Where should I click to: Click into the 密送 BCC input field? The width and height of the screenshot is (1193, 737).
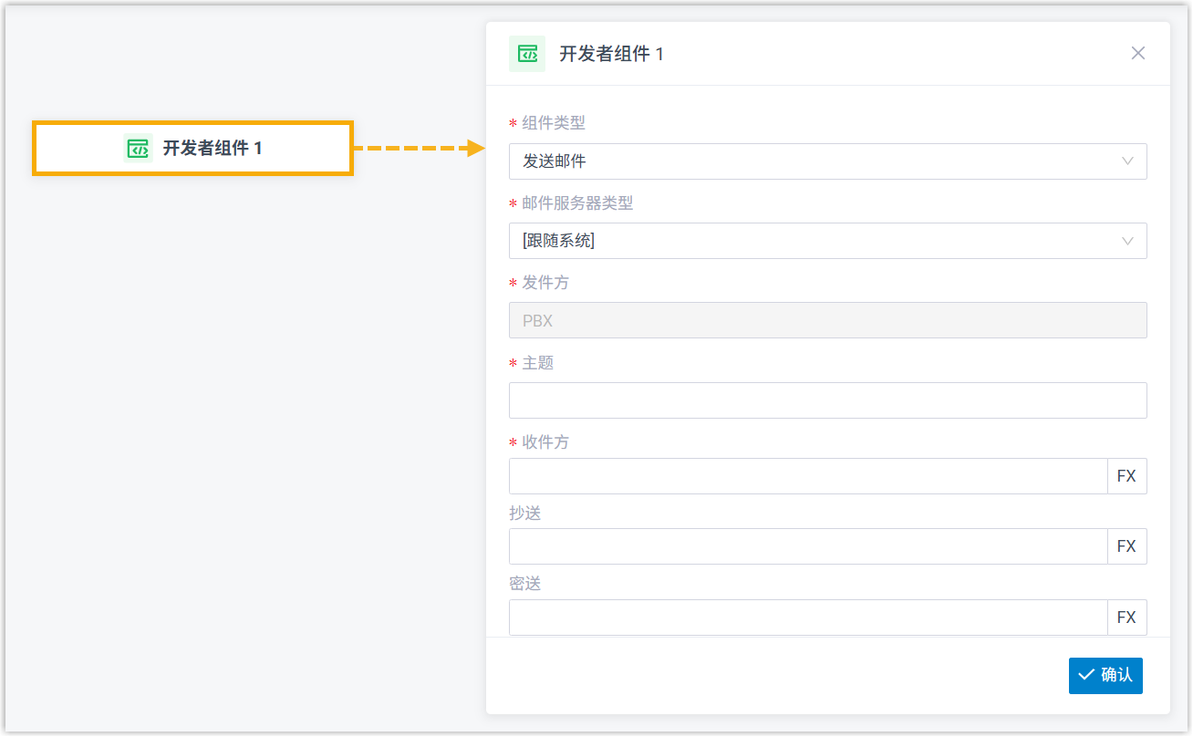(x=807, y=618)
